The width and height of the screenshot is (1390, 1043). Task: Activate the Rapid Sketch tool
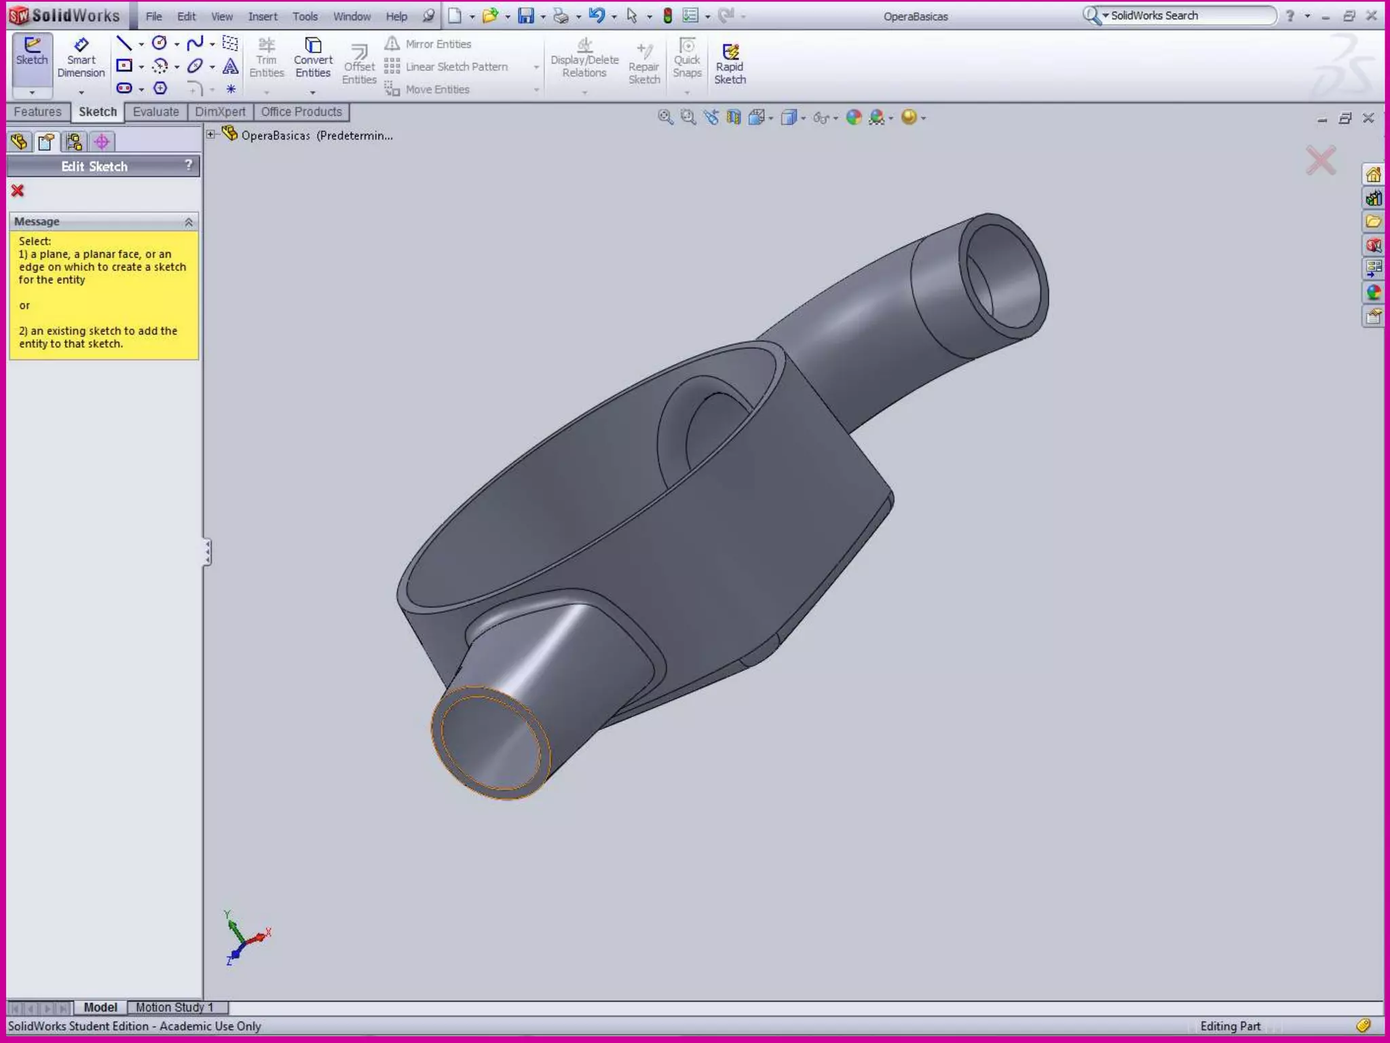[730, 65]
